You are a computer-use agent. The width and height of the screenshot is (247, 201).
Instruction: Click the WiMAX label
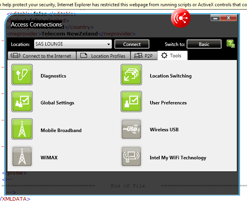point(49,158)
